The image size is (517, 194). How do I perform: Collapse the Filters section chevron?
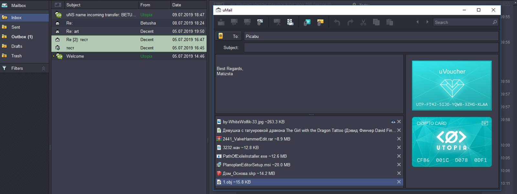click(44, 68)
